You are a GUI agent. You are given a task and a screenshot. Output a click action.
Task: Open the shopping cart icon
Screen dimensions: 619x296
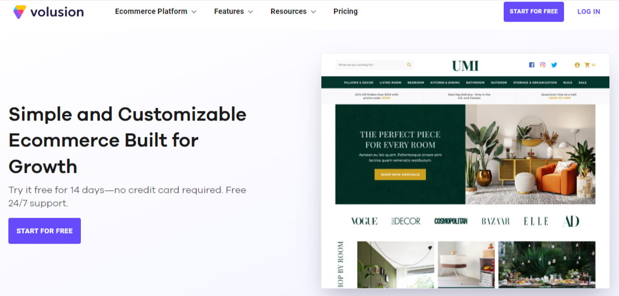pos(587,65)
